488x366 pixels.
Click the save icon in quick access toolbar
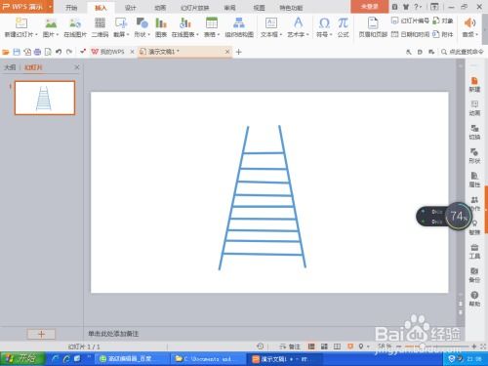click(17, 52)
